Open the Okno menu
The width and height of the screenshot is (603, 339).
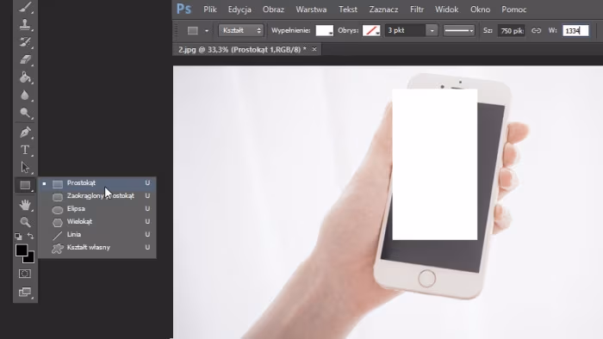pyautogui.click(x=481, y=9)
